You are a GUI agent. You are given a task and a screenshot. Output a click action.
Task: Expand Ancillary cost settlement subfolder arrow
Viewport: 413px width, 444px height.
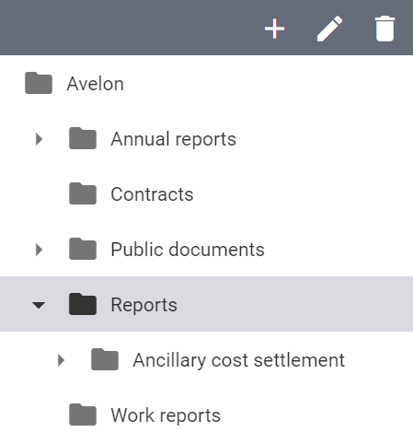pos(61,360)
